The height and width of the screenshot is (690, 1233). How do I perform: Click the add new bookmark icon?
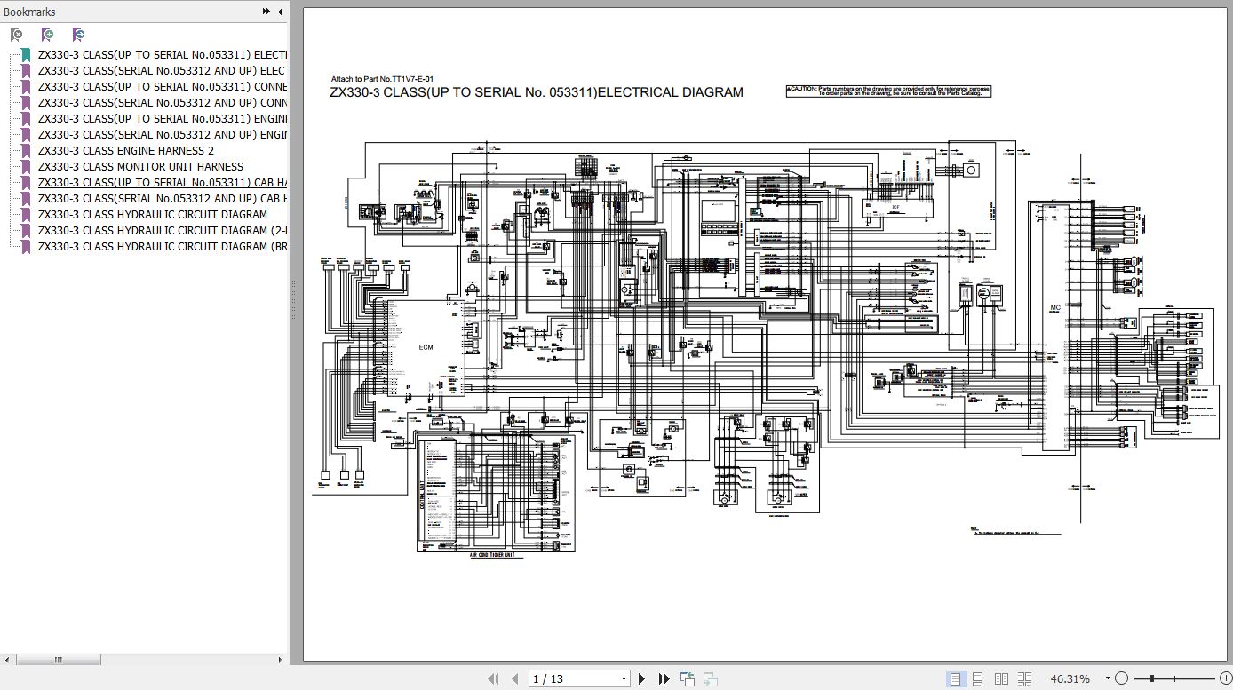(47, 35)
